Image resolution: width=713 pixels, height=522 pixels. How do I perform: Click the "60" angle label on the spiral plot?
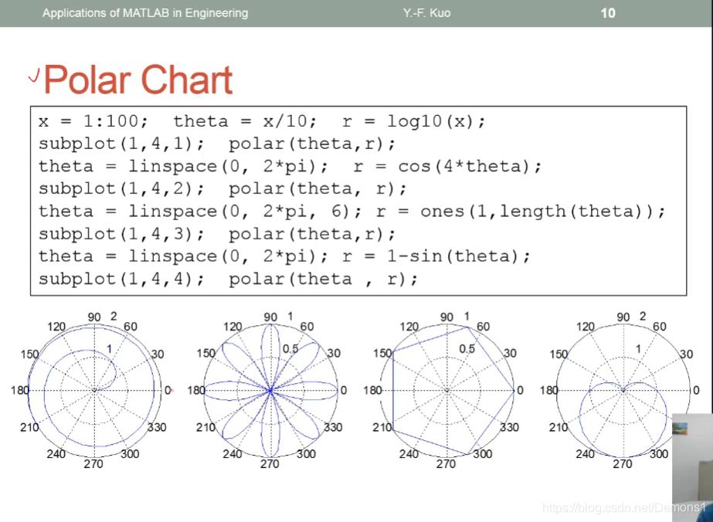[x=131, y=327]
